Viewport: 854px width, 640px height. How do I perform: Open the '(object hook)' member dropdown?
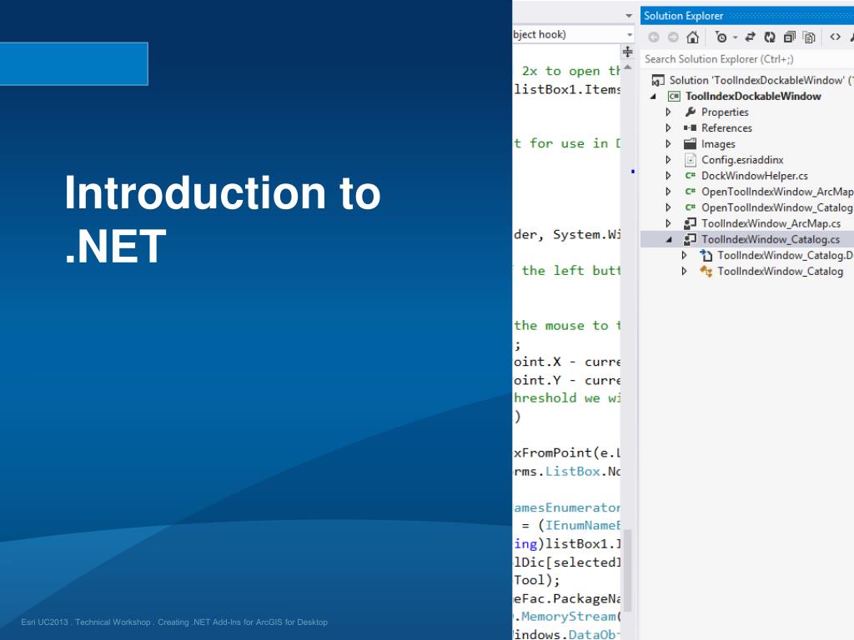630,35
